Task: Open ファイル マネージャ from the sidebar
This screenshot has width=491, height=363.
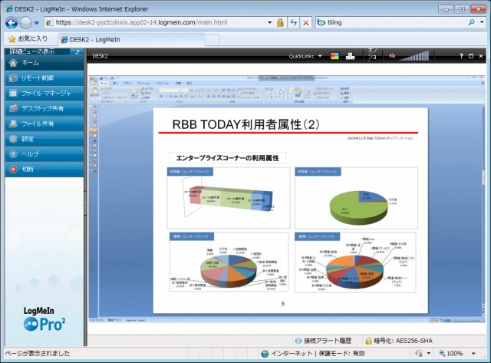Action: tap(44, 94)
